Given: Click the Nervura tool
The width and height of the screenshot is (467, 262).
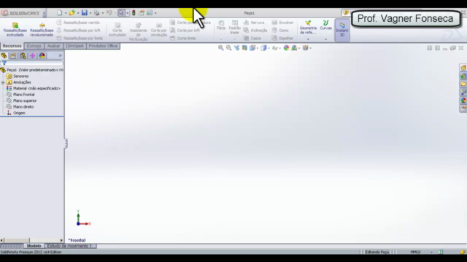Looking at the screenshot, I should [254, 23].
